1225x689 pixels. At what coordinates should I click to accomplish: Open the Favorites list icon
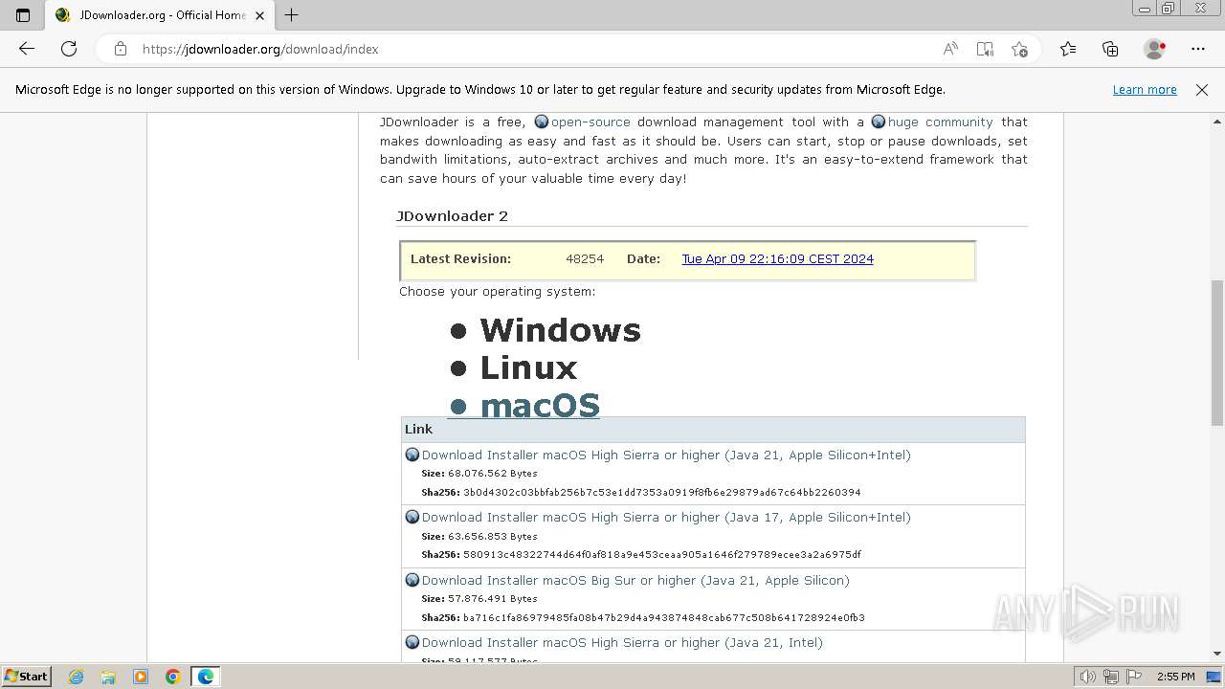(1068, 49)
